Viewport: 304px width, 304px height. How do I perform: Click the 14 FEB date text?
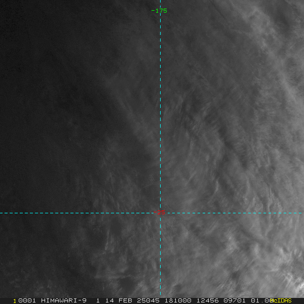pyautogui.click(x=119, y=300)
